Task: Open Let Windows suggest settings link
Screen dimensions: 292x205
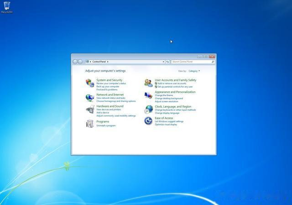Action: coord(169,121)
